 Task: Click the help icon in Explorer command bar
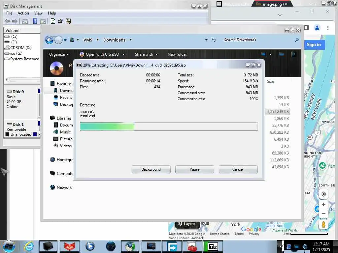[293, 54]
